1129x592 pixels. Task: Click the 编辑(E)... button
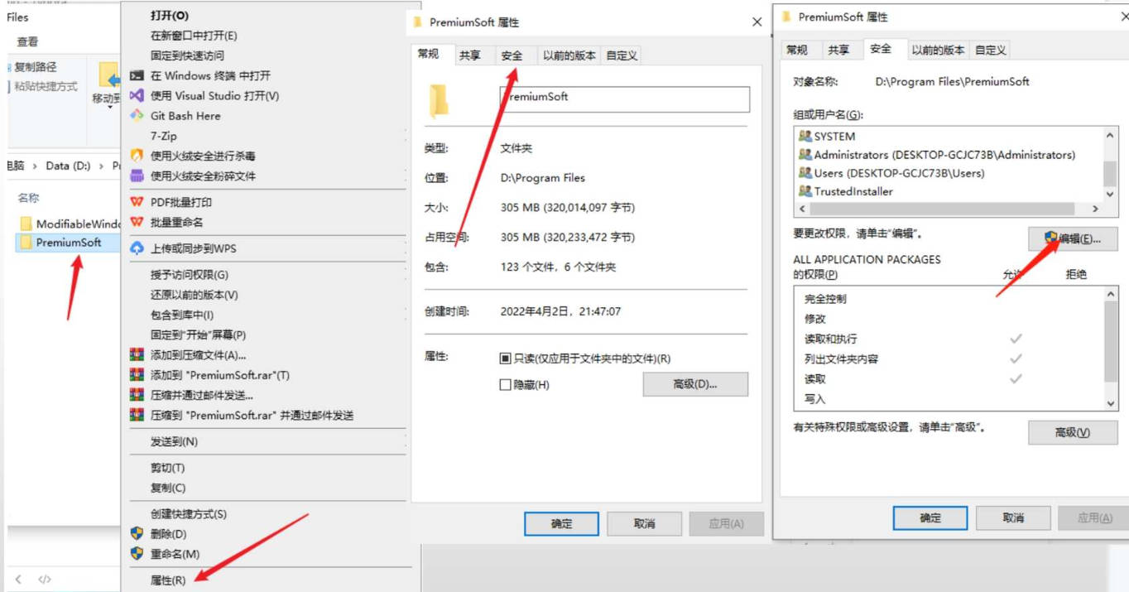tap(1073, 238)
